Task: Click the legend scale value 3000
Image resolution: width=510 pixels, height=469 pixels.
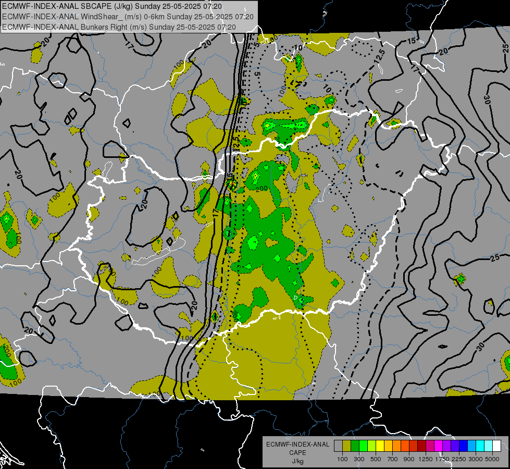Action: pos(476,459)
